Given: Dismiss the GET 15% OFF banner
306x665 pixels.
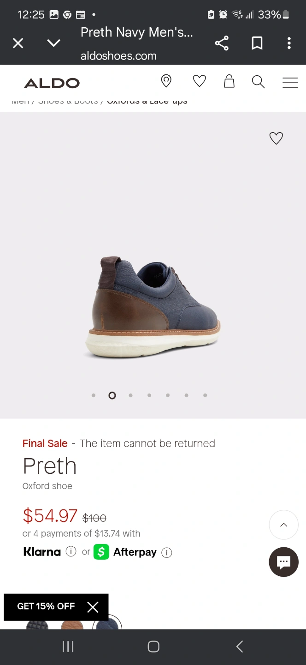Looking at the screenshot, I should (x=93, y=607).
